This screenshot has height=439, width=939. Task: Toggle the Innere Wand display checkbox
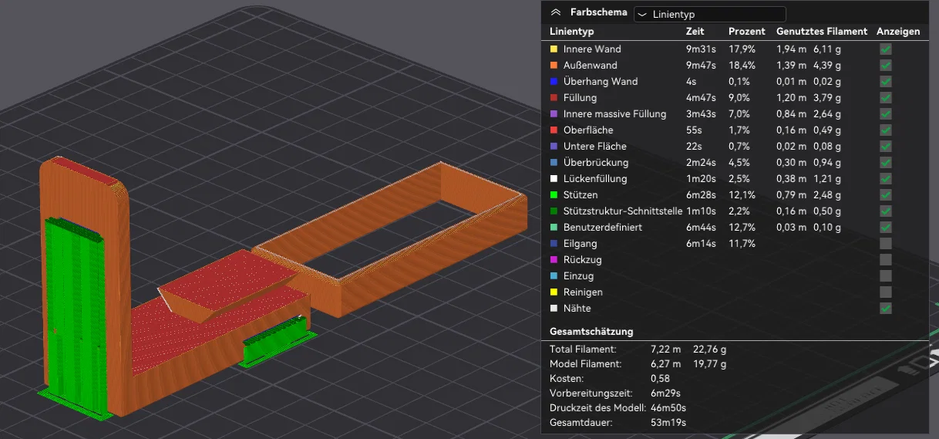tap(886, 49)
